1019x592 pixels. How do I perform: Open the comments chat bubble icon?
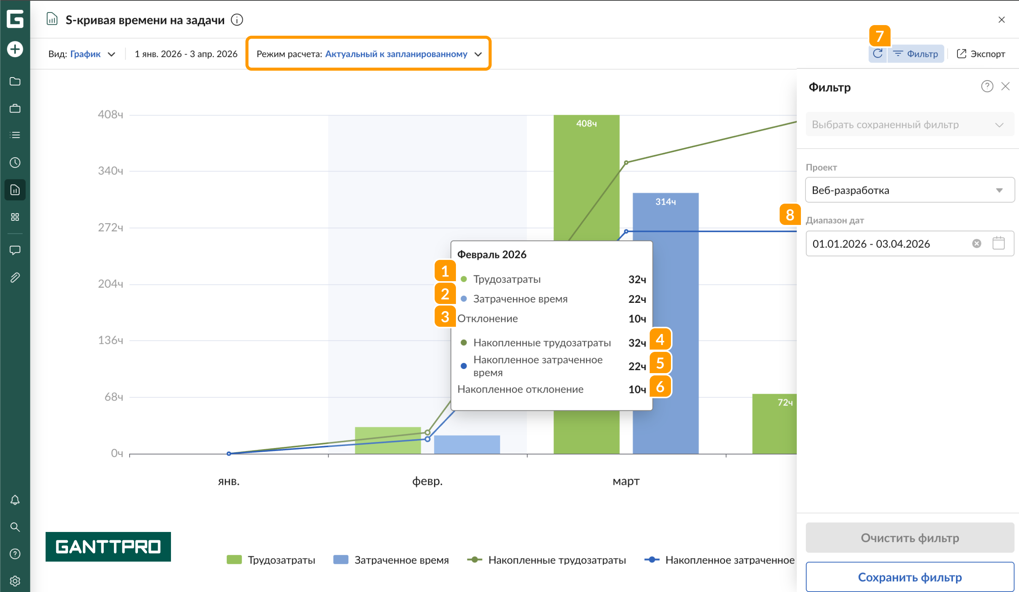point(15,250)
